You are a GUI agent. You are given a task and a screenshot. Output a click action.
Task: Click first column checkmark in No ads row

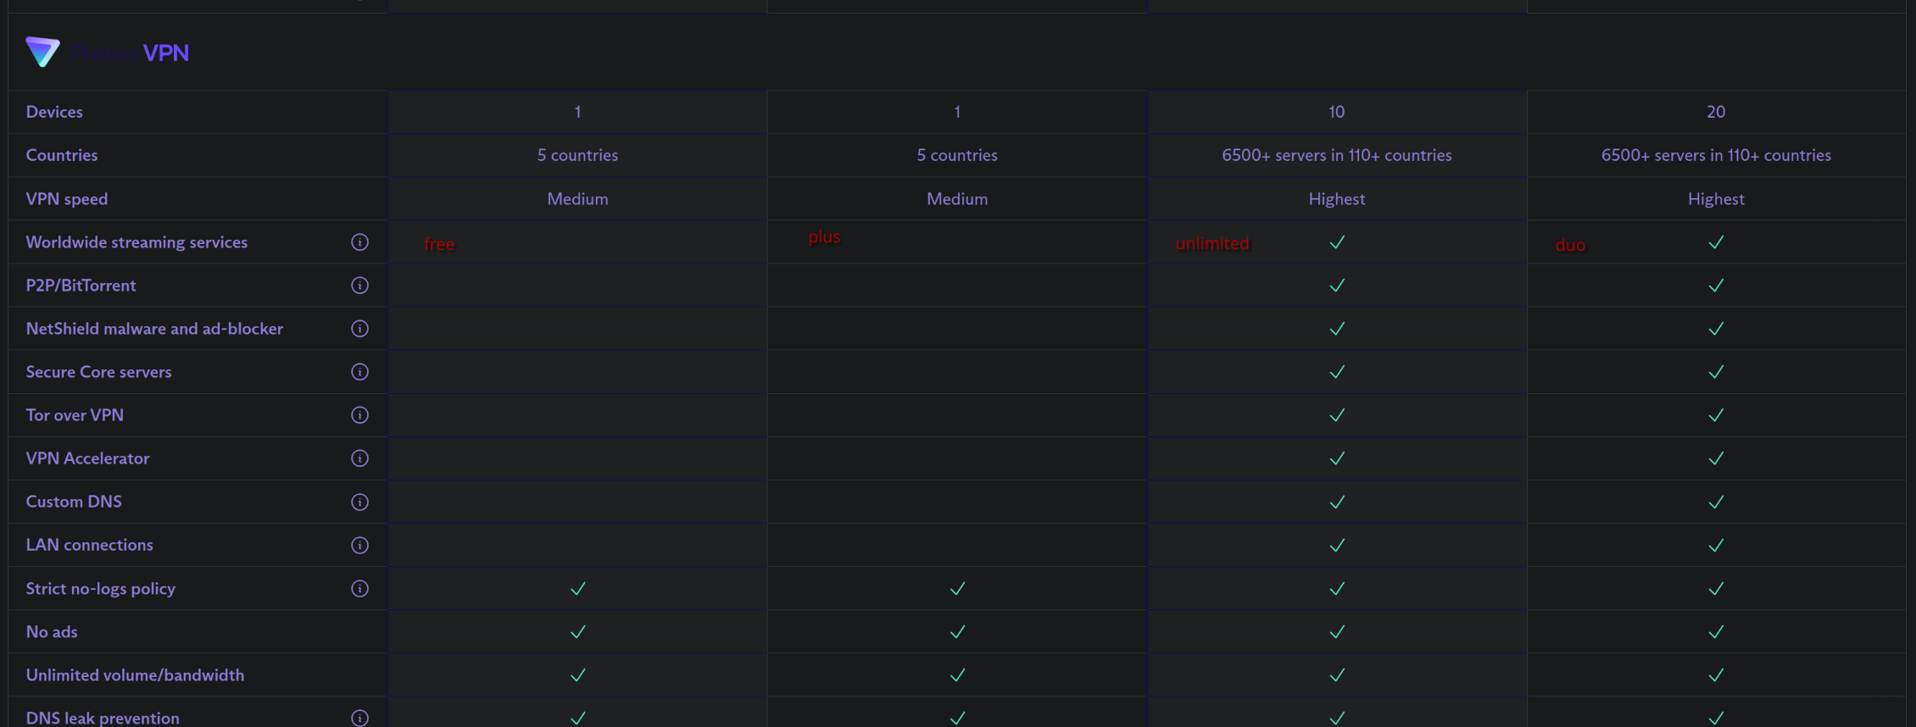(x=578, y=632)
